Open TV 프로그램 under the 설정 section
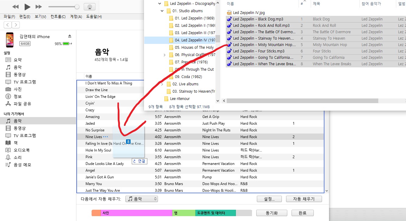 coord(25,82)
